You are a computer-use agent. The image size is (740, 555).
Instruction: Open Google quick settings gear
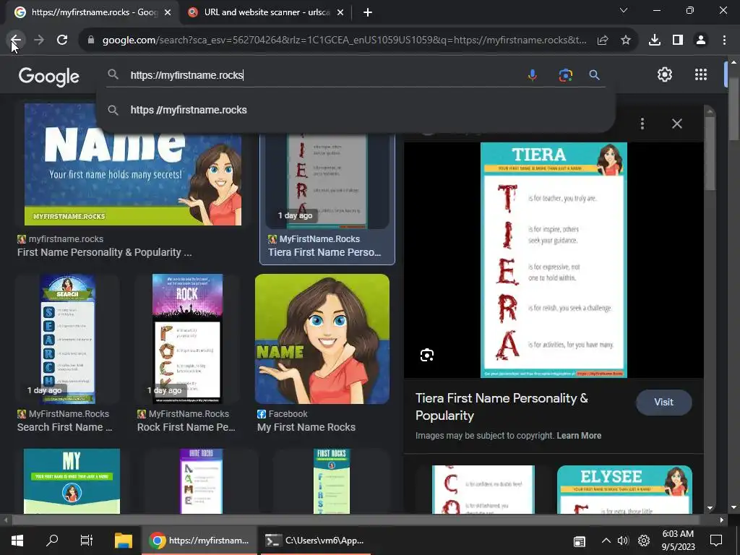pos(665,74)
